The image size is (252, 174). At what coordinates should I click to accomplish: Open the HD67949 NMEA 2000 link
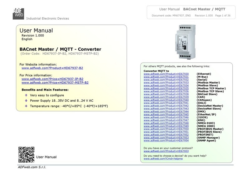tap(166, 126)
